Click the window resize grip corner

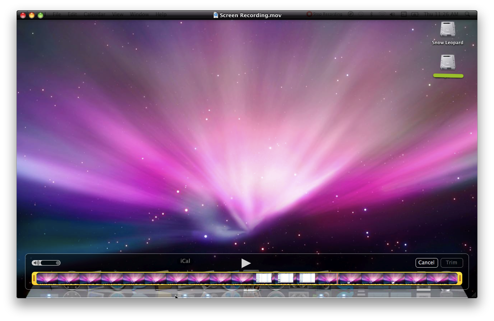[x=474, y=295]
